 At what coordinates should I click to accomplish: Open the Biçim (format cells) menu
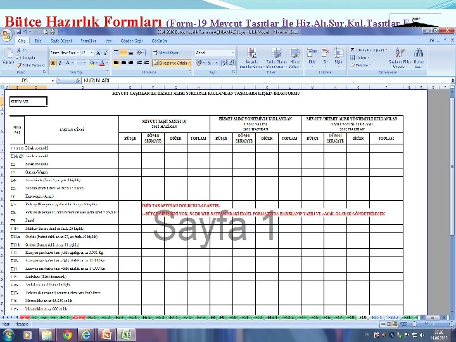pos(338,56)
